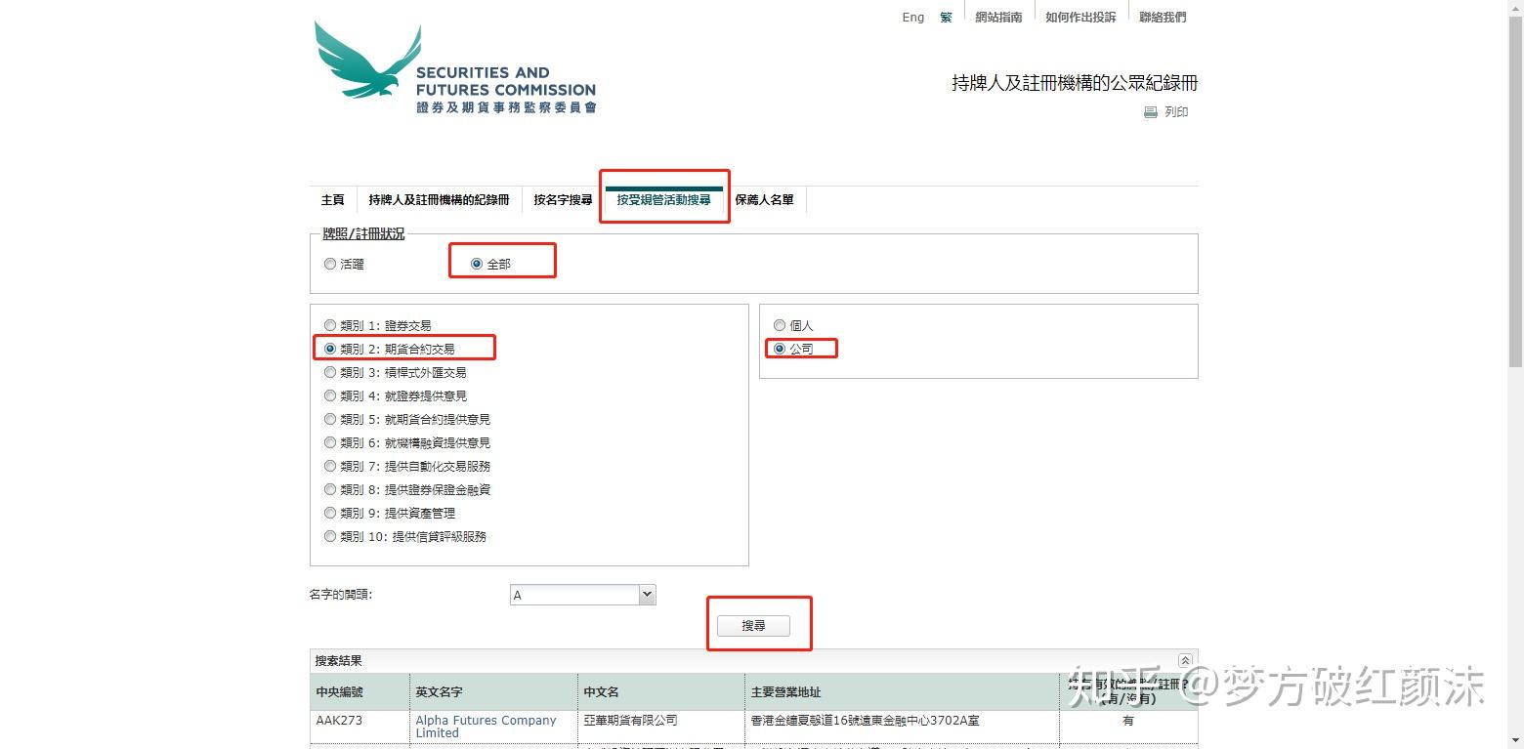Click the 如何作出投訴 link

click(1080, 18)
